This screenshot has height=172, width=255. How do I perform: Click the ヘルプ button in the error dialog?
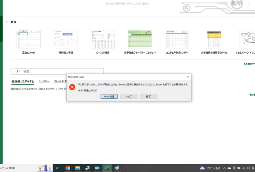coord(129,96)
